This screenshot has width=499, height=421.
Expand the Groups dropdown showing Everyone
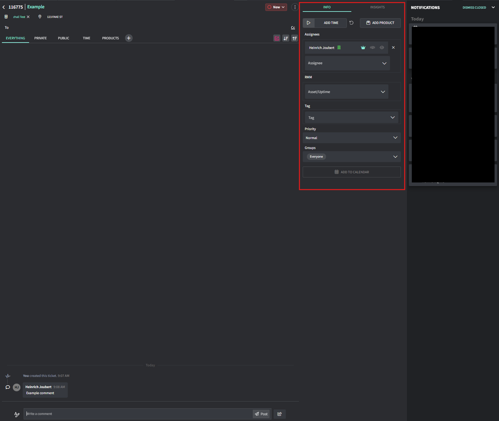352,157
